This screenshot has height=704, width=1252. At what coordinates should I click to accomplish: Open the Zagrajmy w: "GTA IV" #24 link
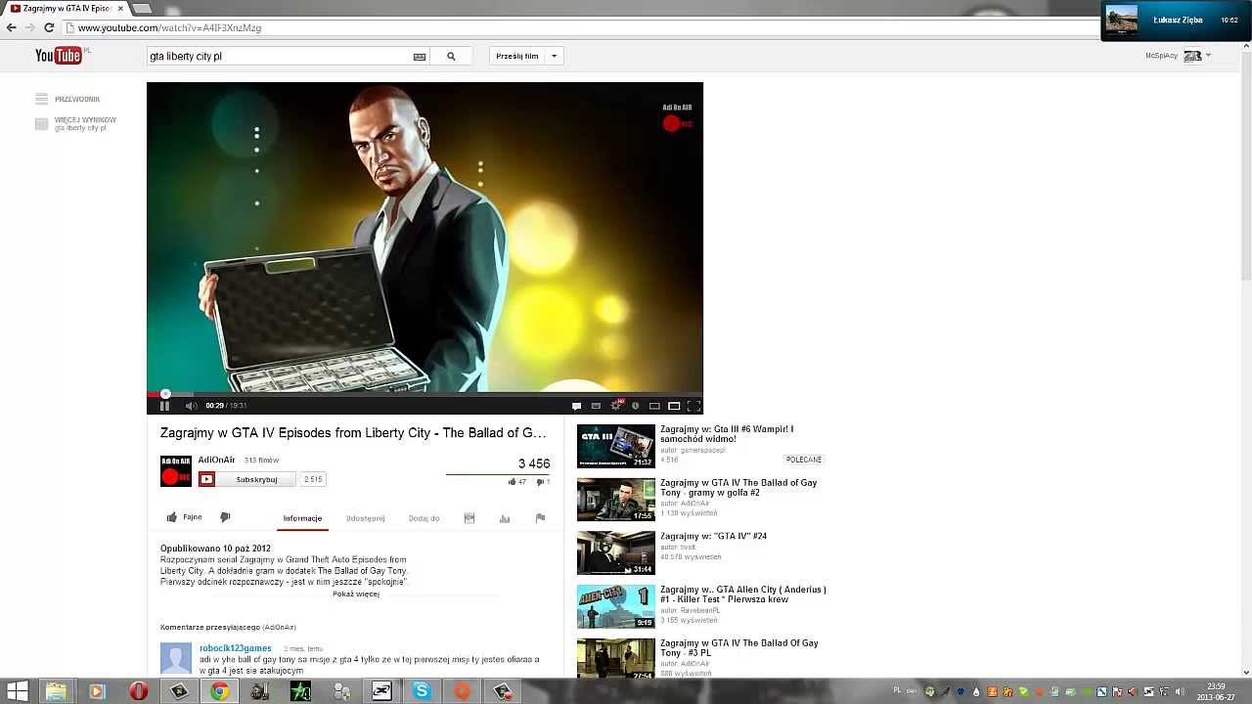[713, 536]
